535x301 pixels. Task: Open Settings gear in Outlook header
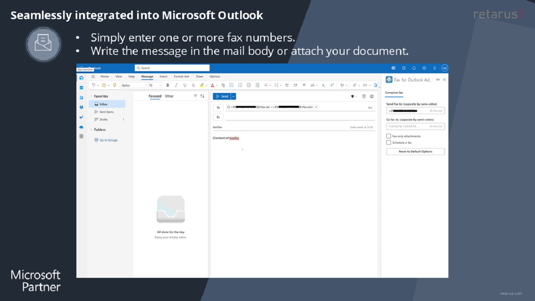tap(424, 68)
